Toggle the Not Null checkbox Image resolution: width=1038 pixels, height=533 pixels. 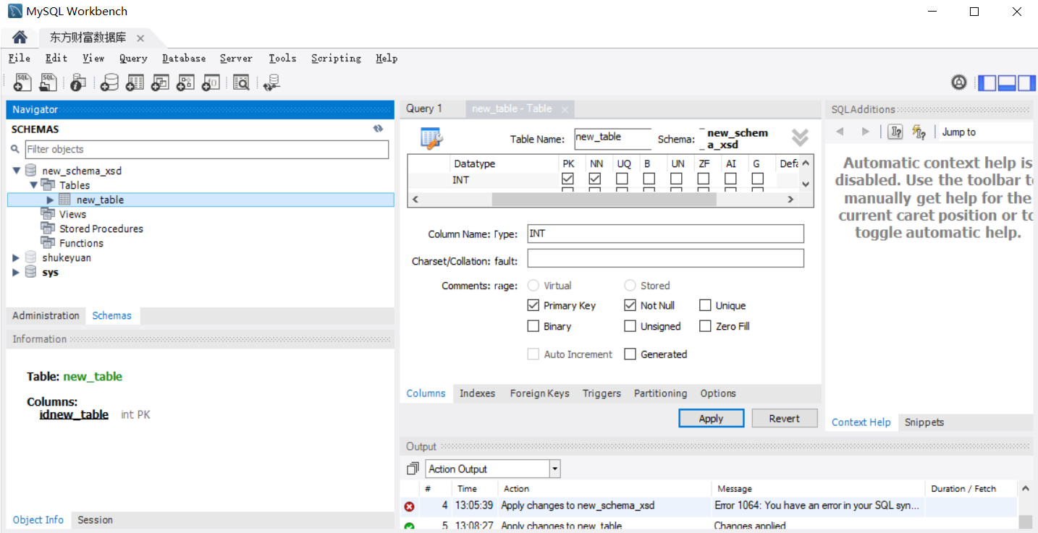pos(630,305)
